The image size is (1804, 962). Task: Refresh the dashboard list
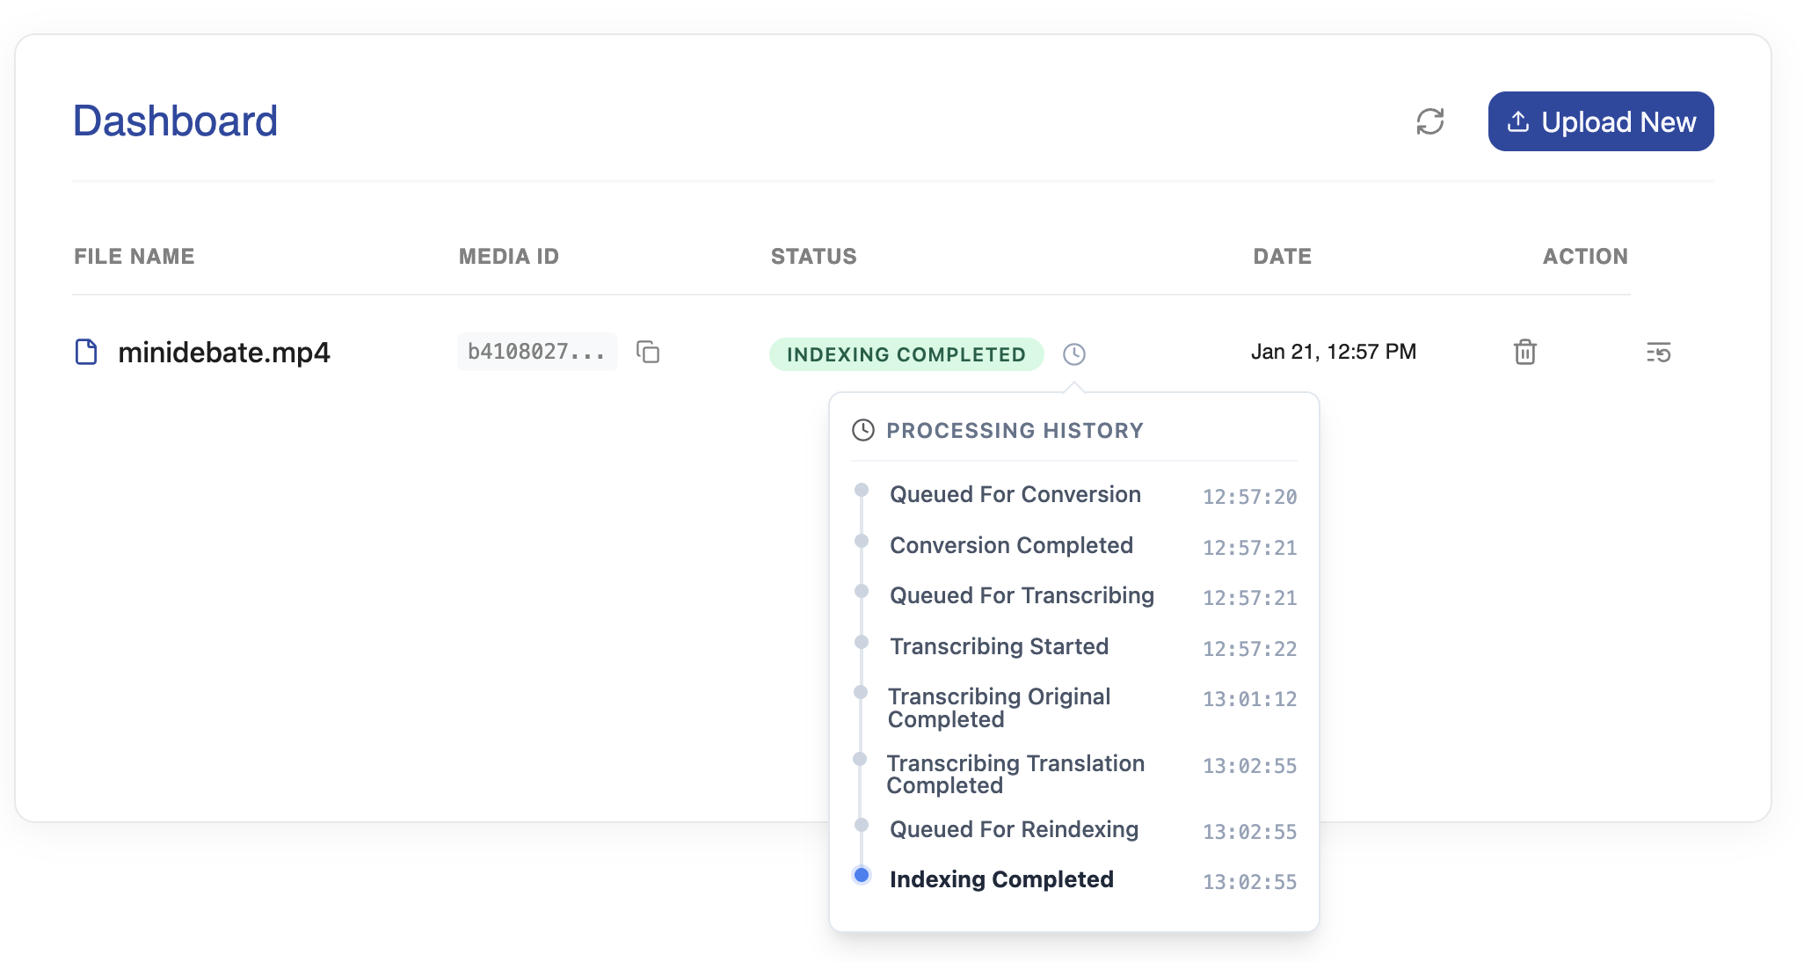click(x=1431, y=122)
